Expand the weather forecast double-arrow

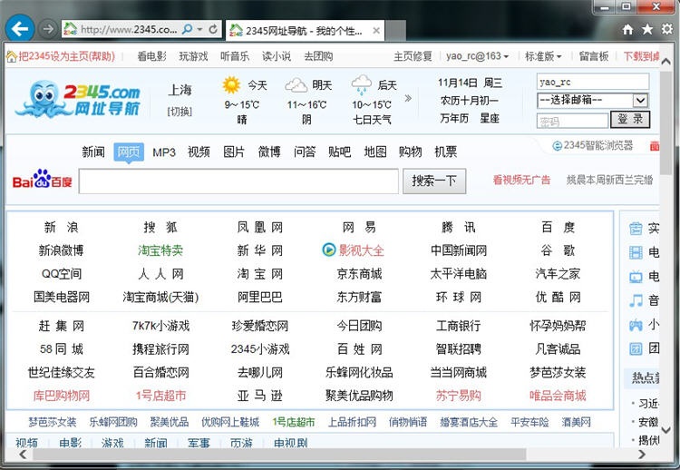[408, 99]
